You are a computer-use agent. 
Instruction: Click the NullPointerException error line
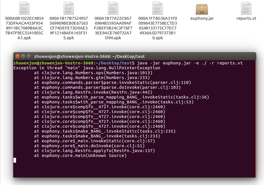pyautogui.click(x=87, y=68)
